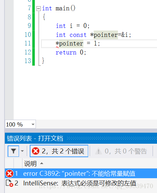Click the '*pointer = 1;' code line
The image size is (157, 193).
[78, 43]
